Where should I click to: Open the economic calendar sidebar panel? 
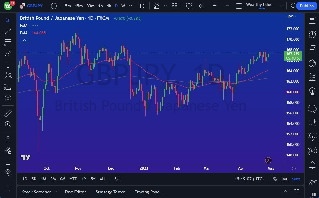312,76
